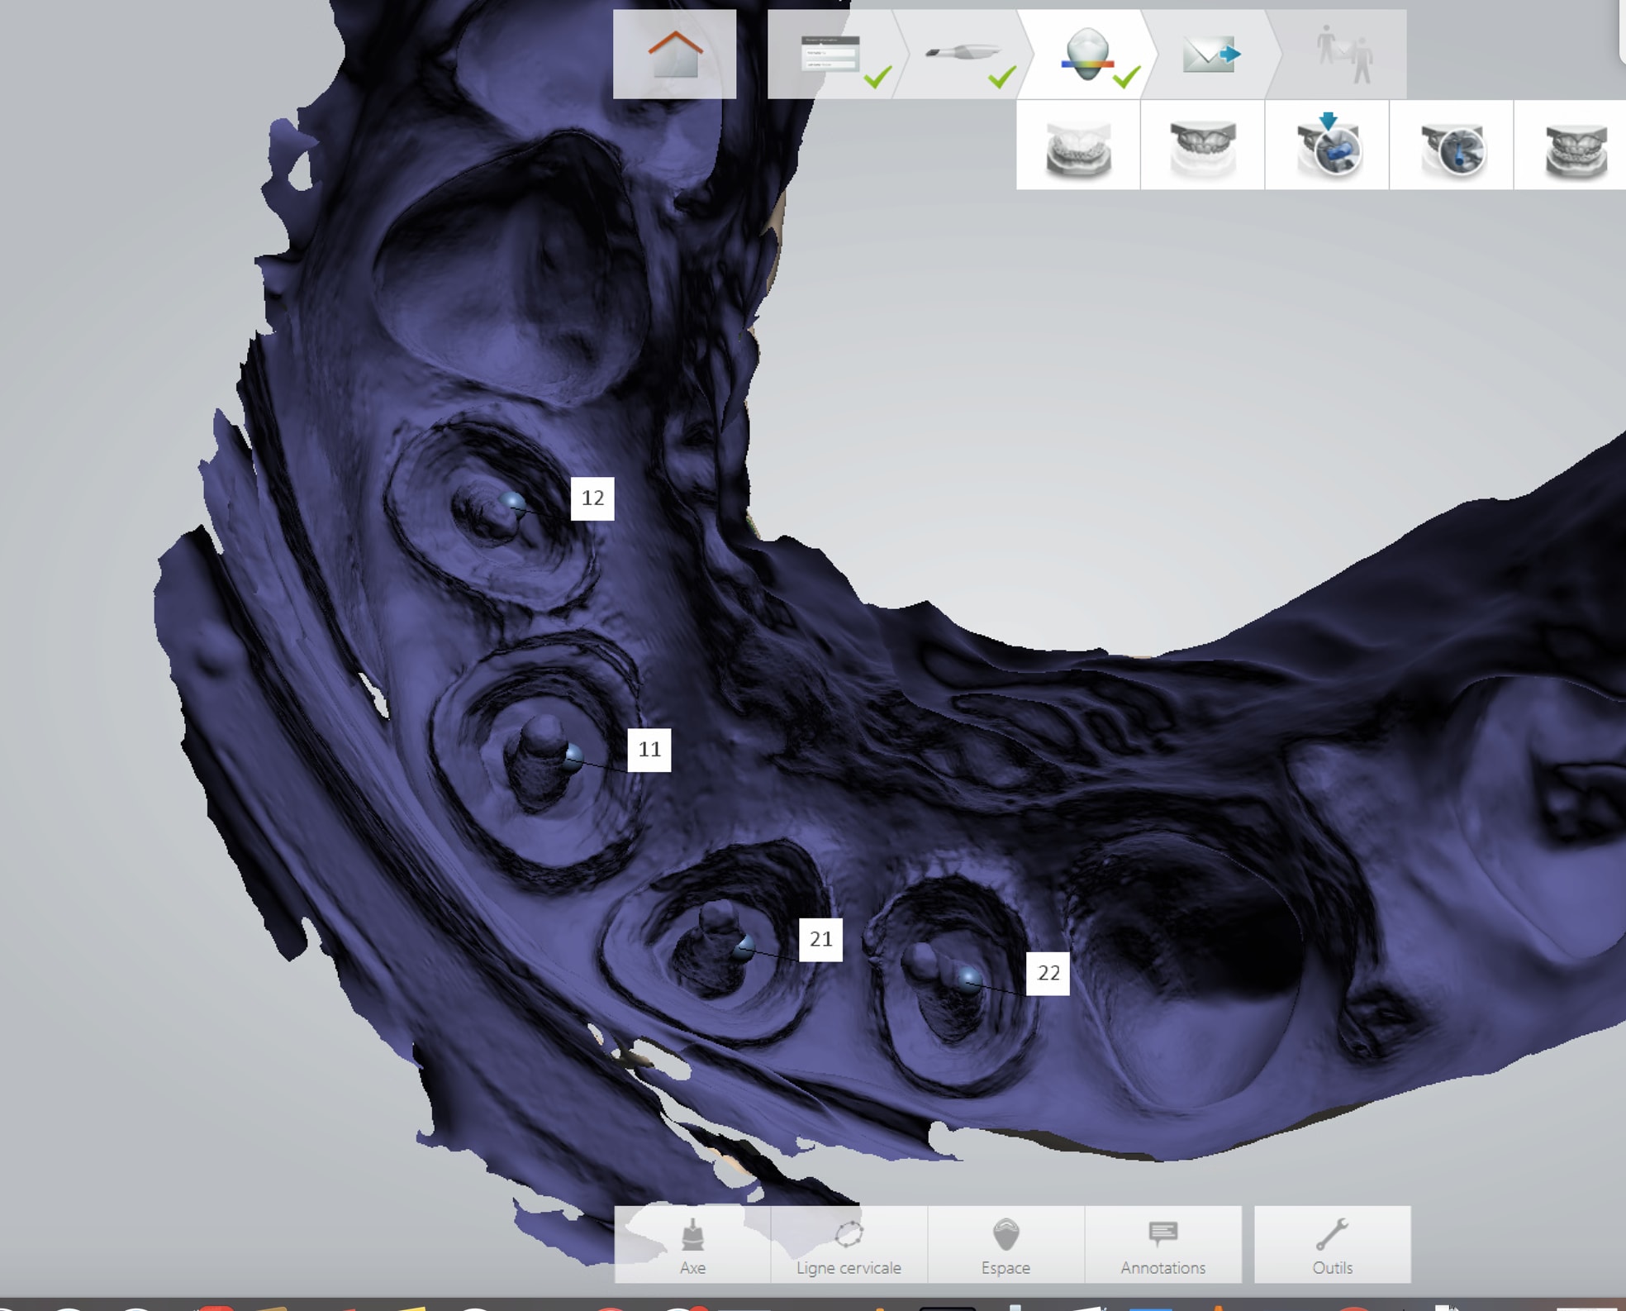Select the blue marker sphere for tooth 22

(x=969, y=980)
